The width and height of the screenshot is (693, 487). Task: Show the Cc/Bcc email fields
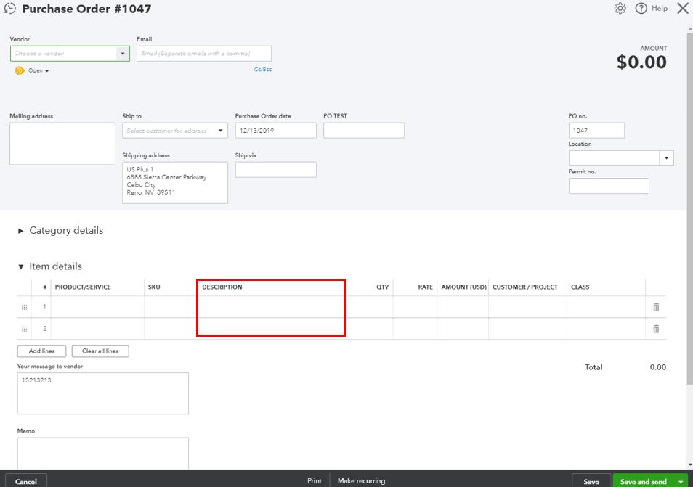(263, 69)
